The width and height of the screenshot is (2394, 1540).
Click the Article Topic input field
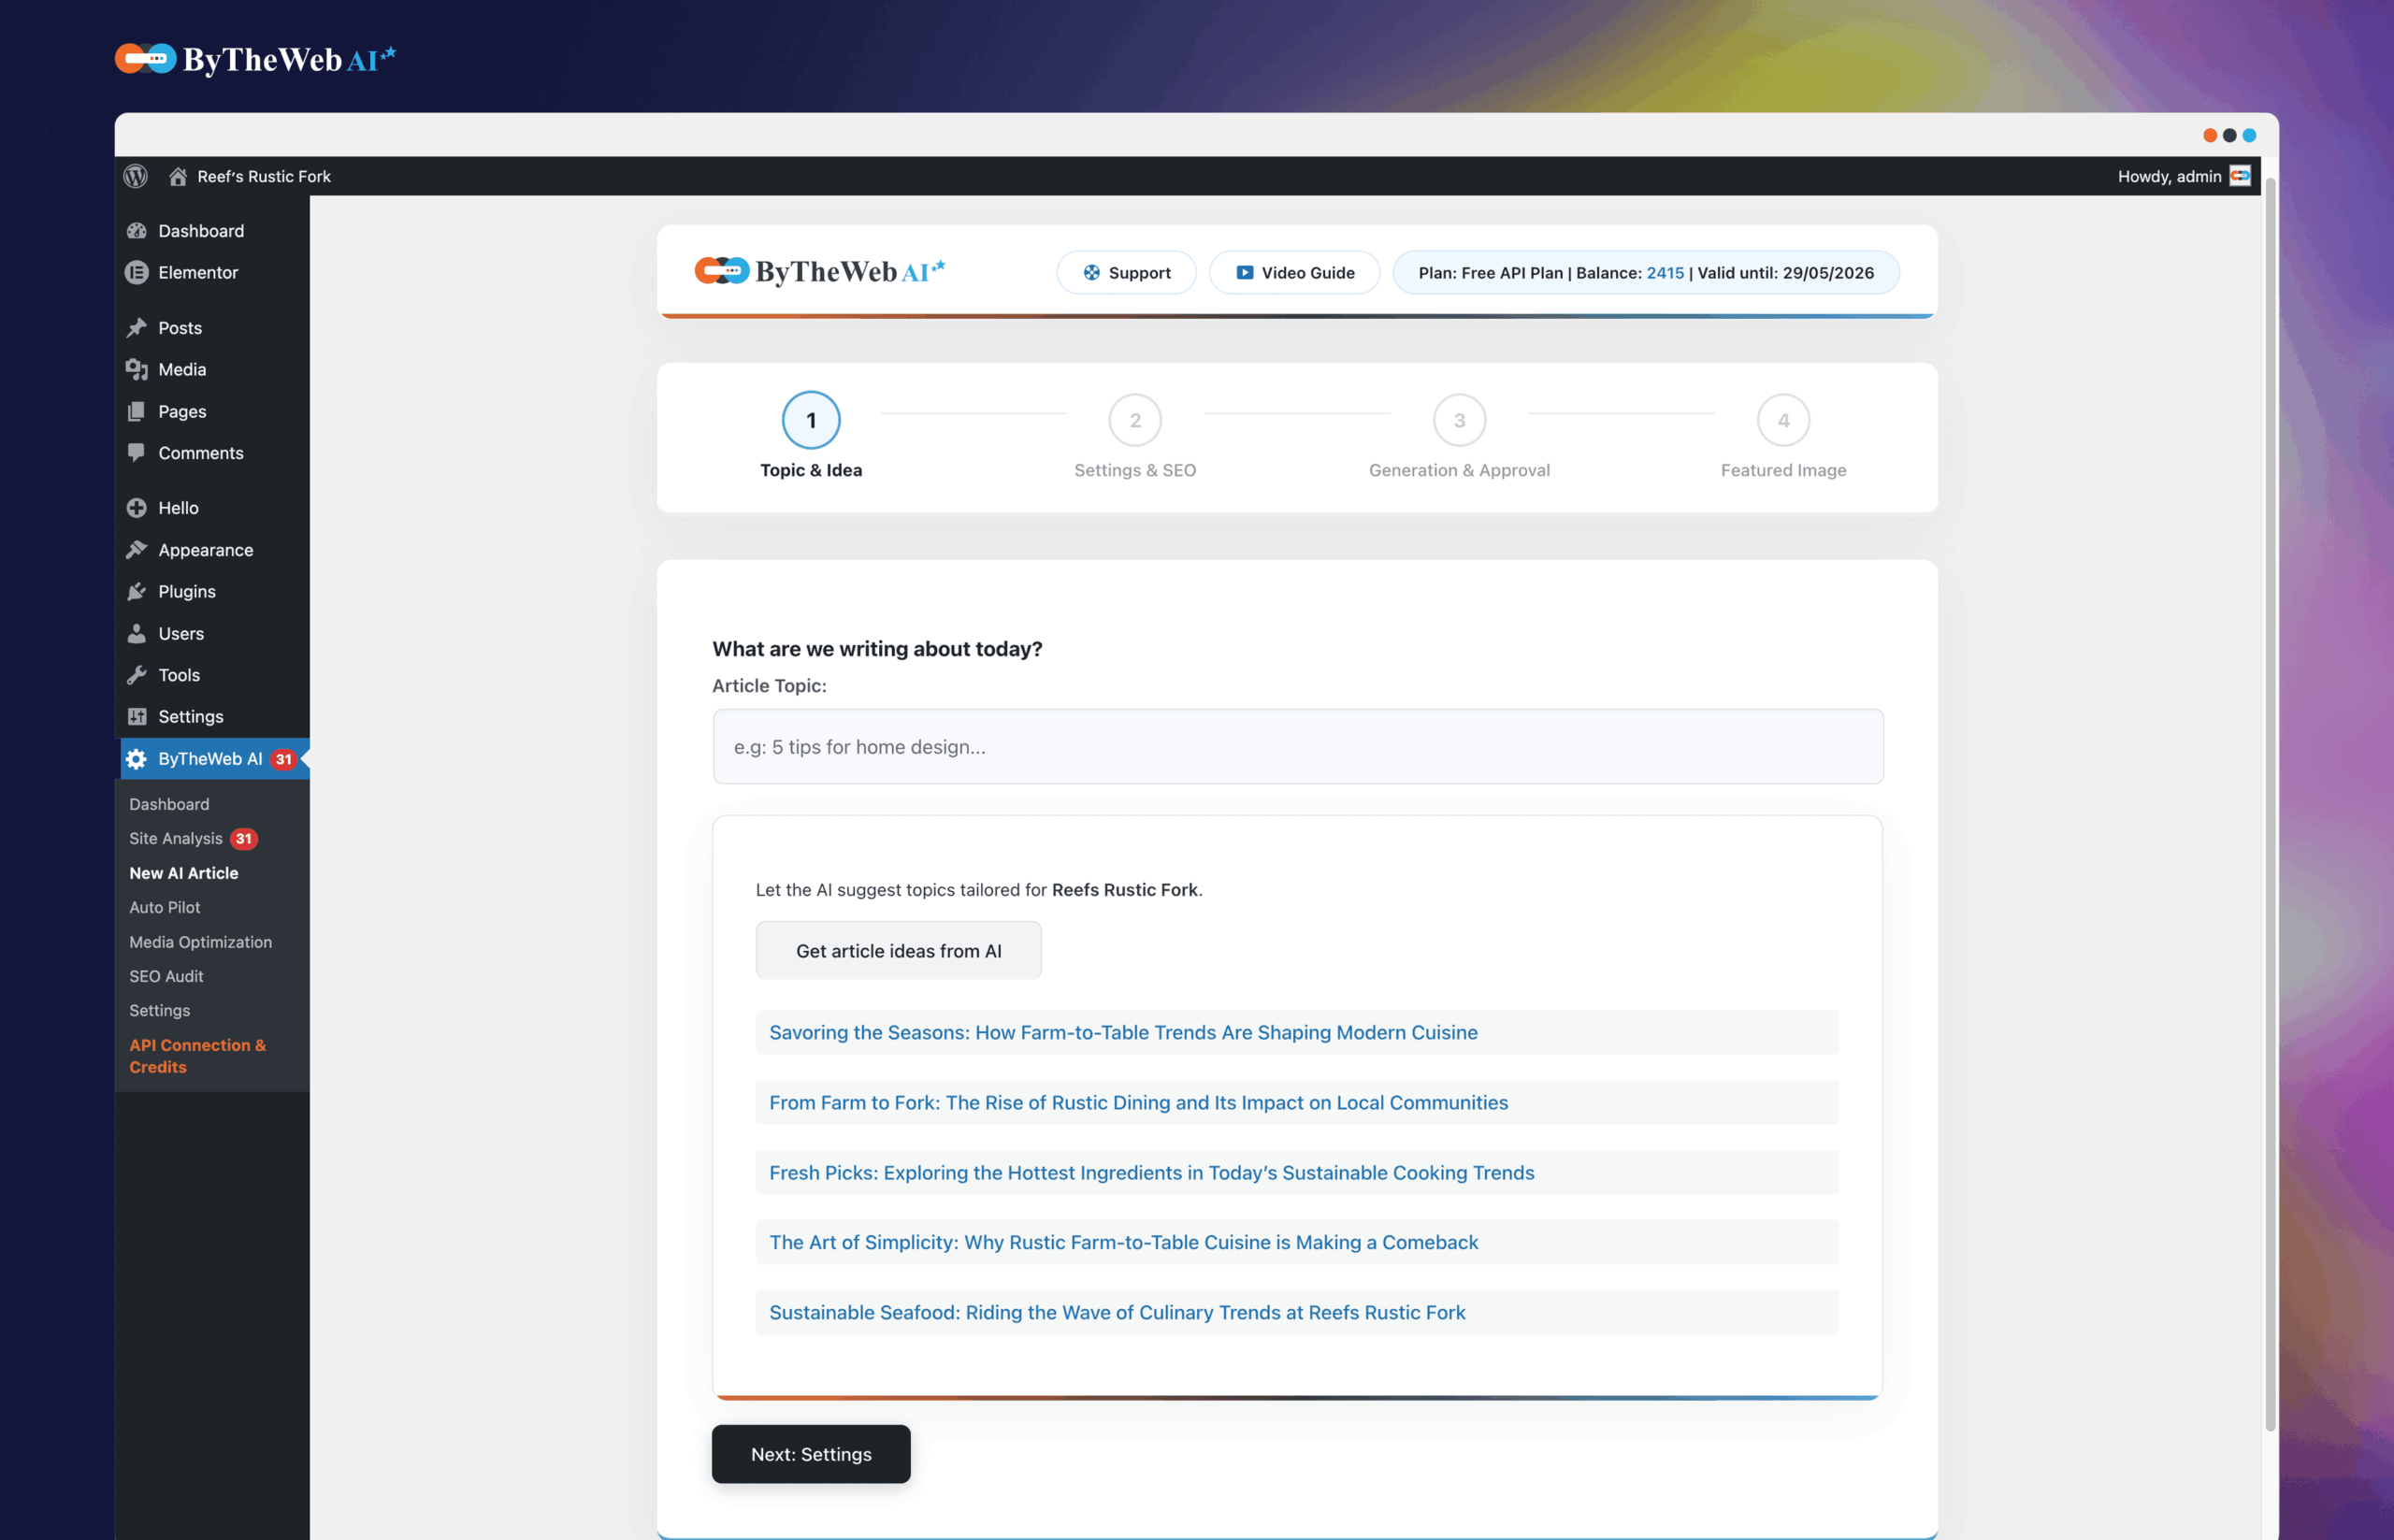point(1298,747)
